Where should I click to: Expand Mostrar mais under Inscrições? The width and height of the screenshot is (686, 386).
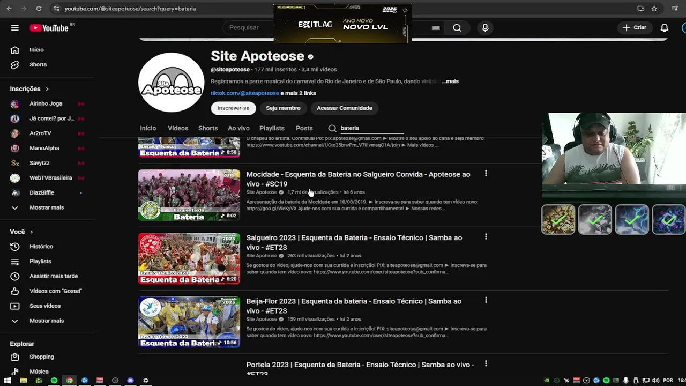47,207
